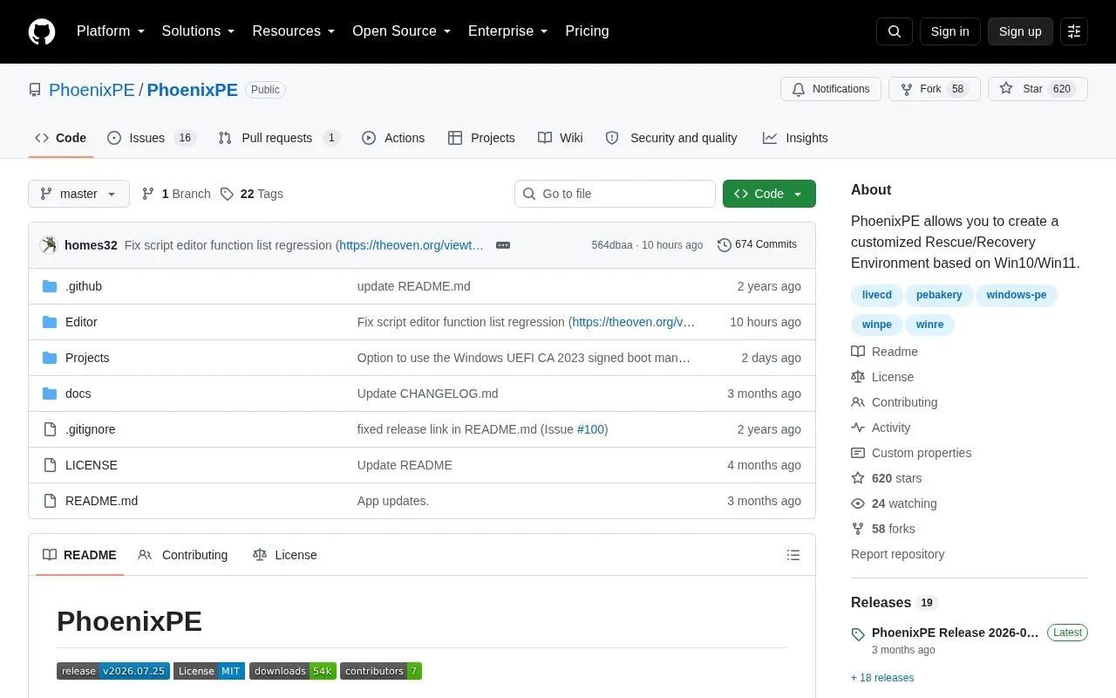Click the Sign in button
Screen dimensions: 1116x698
(949, 31)
